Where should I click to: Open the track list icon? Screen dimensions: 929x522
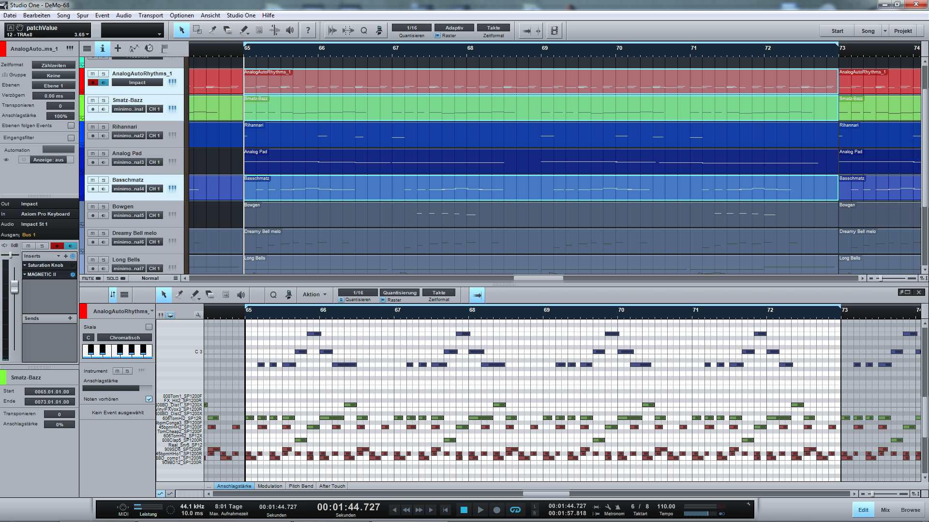tap(87, 48)
